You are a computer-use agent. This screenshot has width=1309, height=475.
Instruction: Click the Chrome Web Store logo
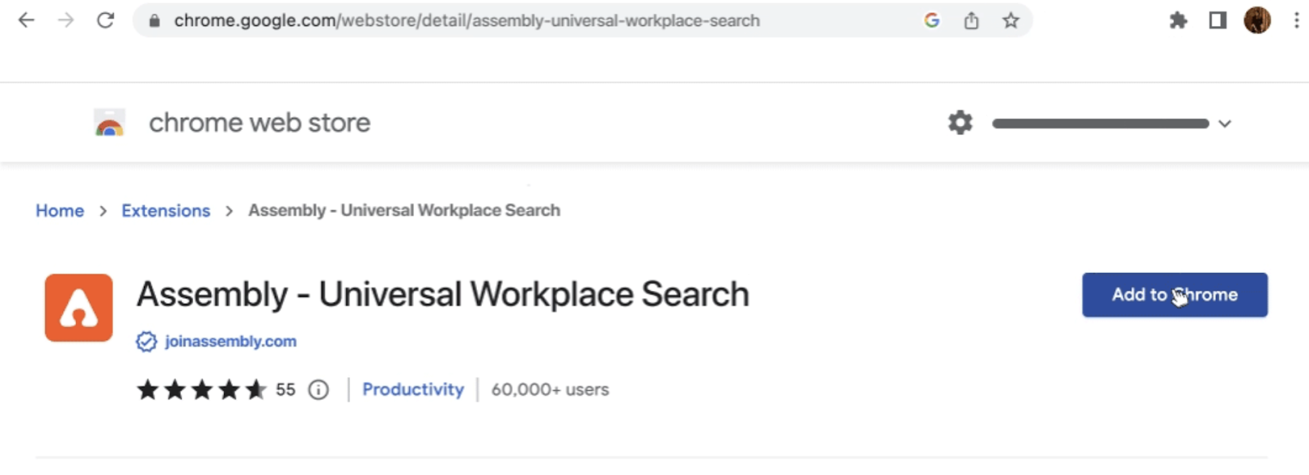[x=110, y=122]
